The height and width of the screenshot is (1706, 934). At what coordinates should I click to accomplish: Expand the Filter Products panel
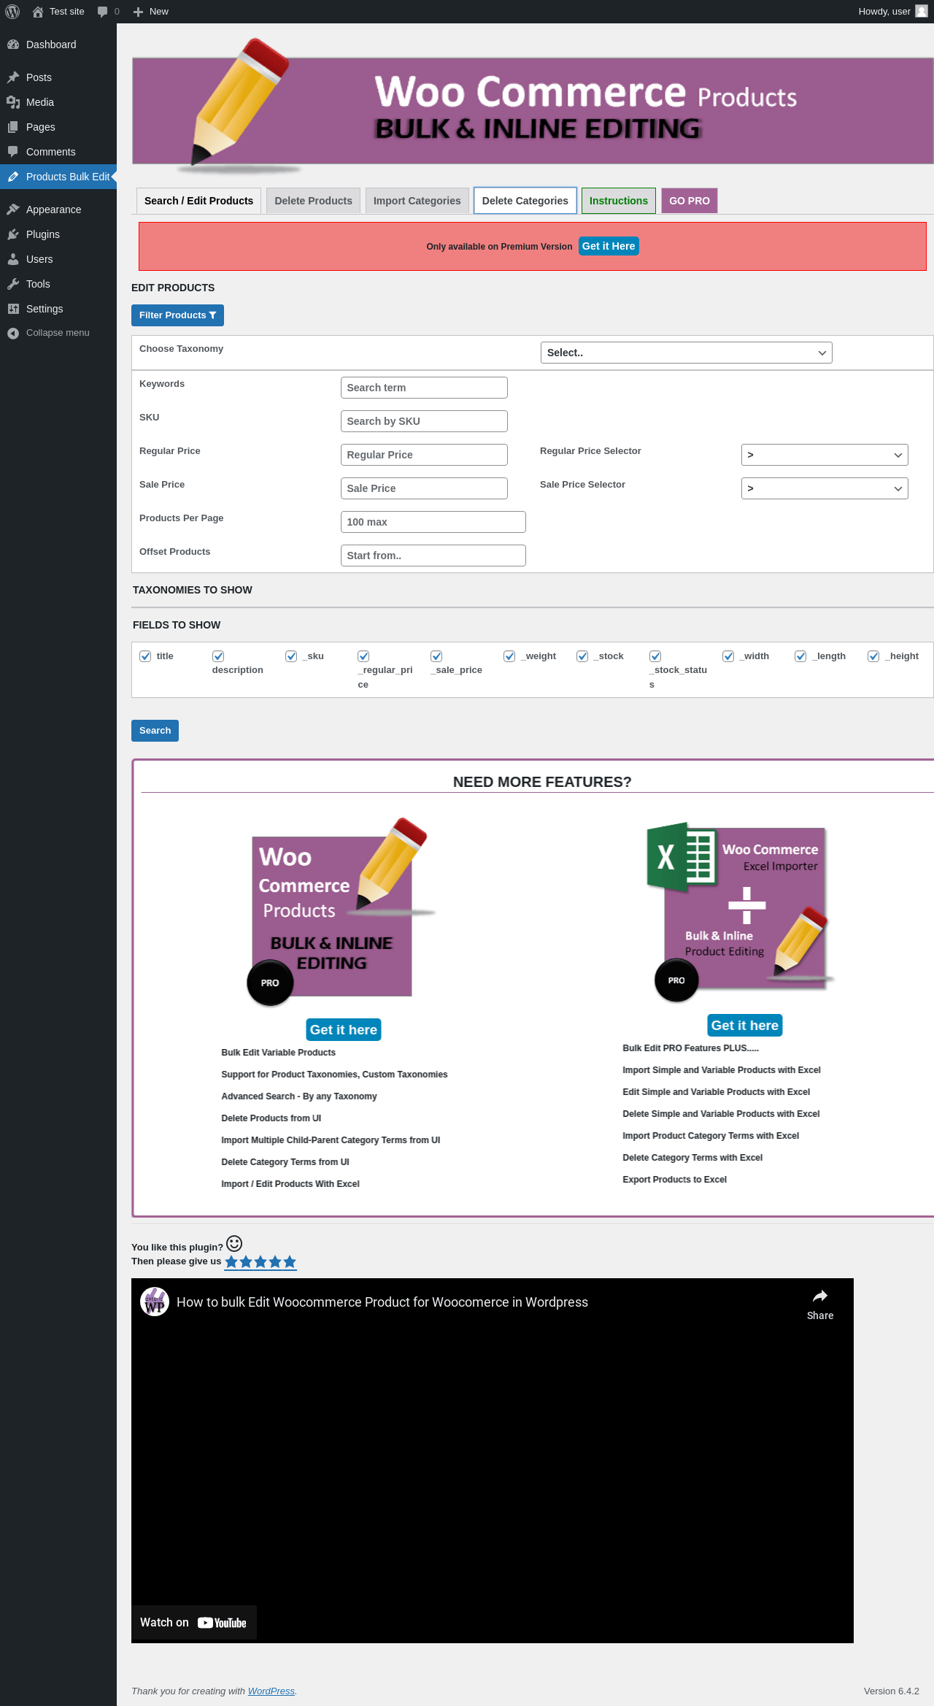point(177,315)
